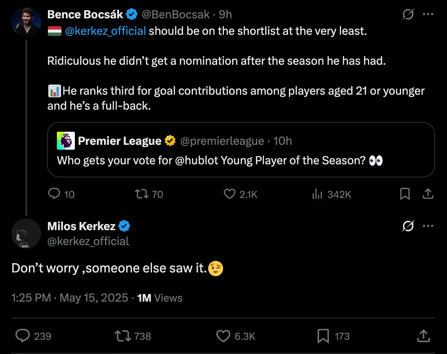
Task: Repost Bence Bocsák's tweet with 70 reposts
Action: [x=142, y=194]
